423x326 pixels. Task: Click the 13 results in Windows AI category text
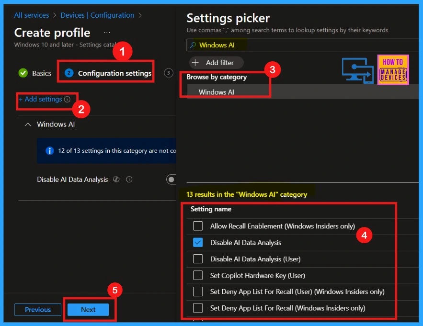[x=247, y=194]
